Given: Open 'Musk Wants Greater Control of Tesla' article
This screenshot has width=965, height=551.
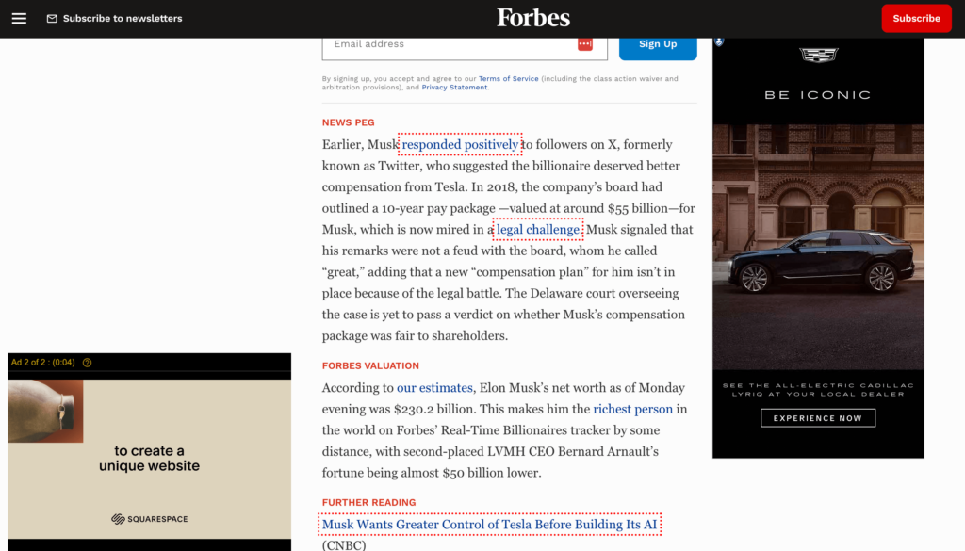Looking at the screenshot, I should [489, 525].
